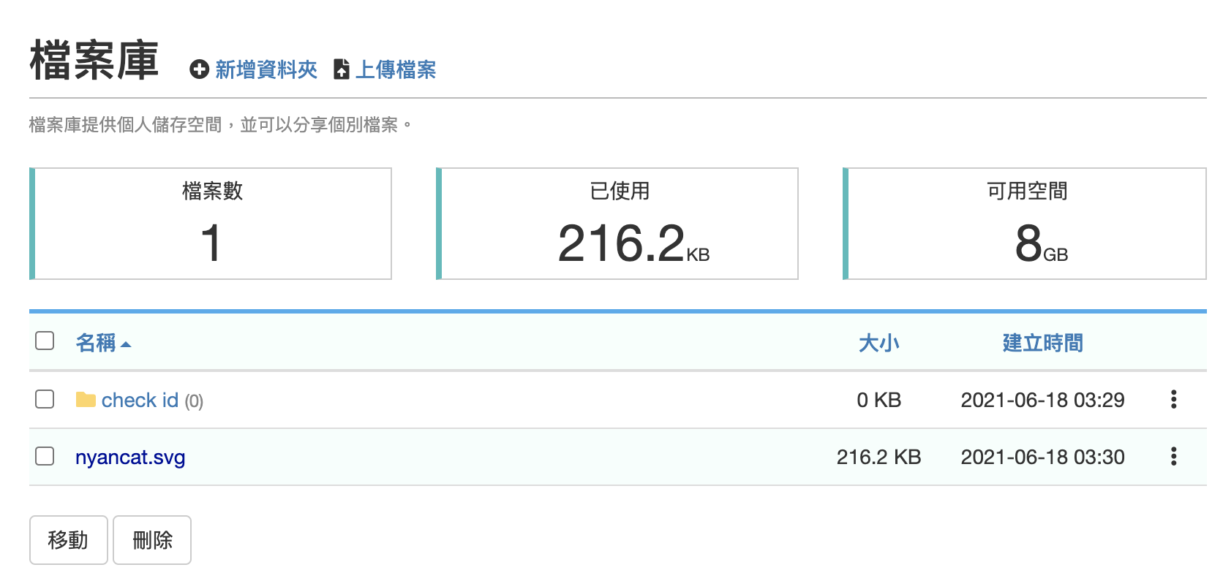Check the box for nyancat.svg

[x=45, y=456]
